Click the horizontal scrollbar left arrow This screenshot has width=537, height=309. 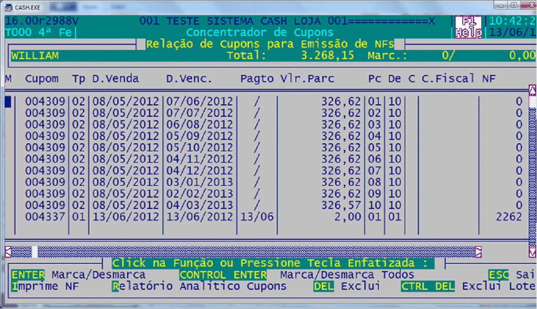(x=8, y=251)
